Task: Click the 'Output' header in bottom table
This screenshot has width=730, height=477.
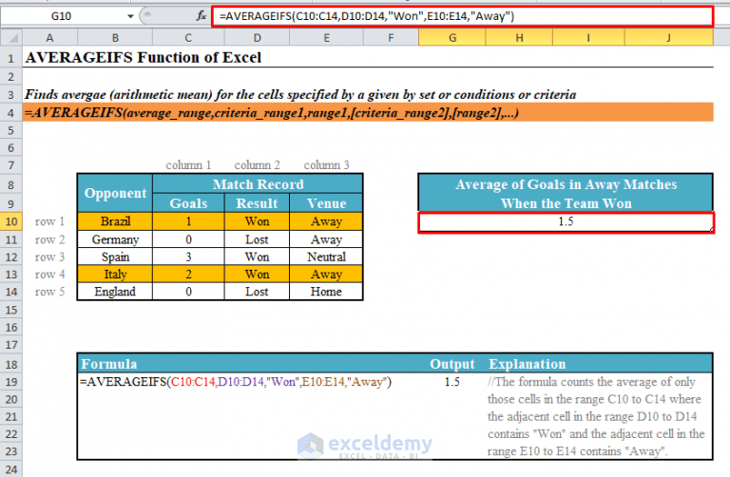Action: (x=452, y=364)
